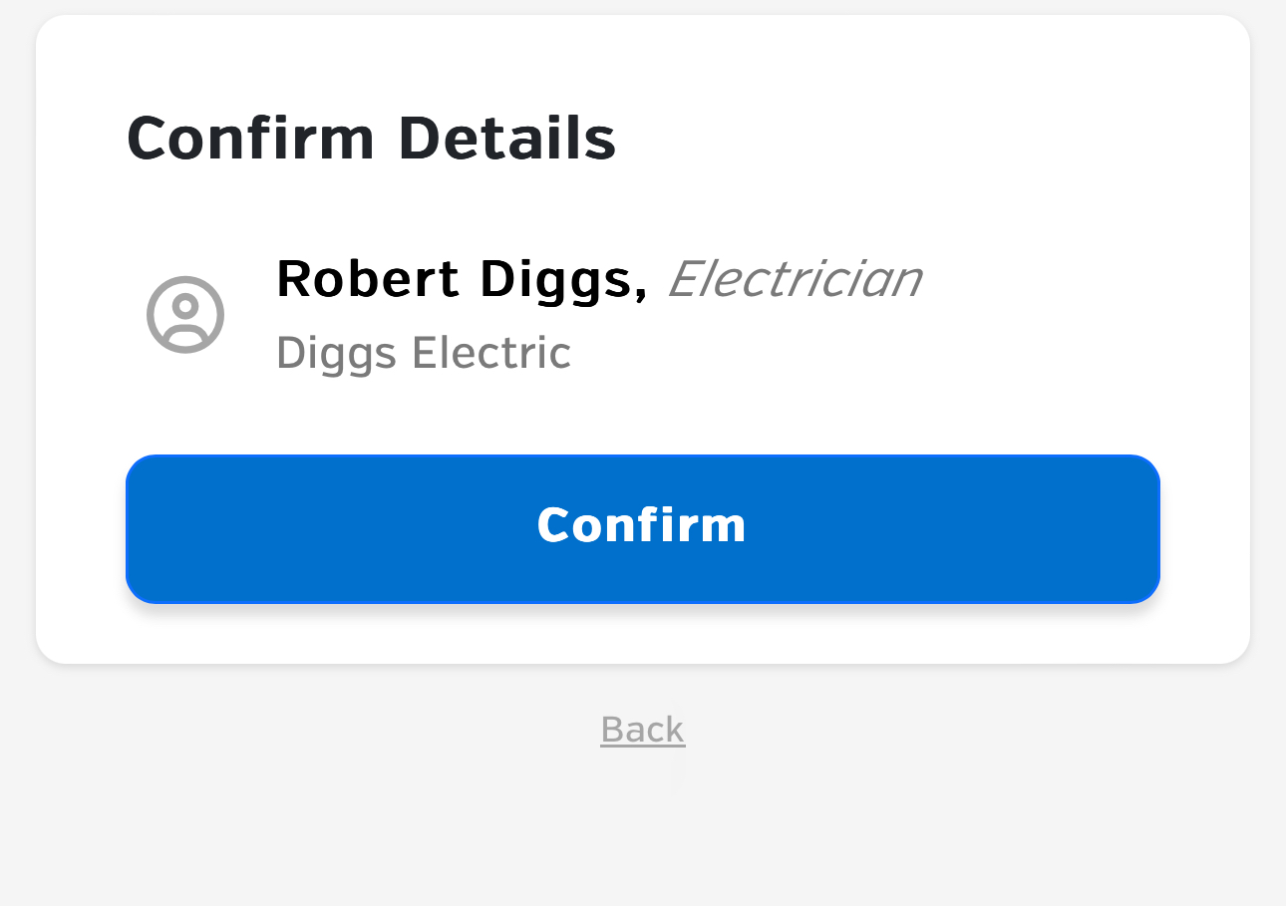The width and height of the screenshot is (1286, 906).
Task: Click the word Details in the heading
Action: [507, 139]
